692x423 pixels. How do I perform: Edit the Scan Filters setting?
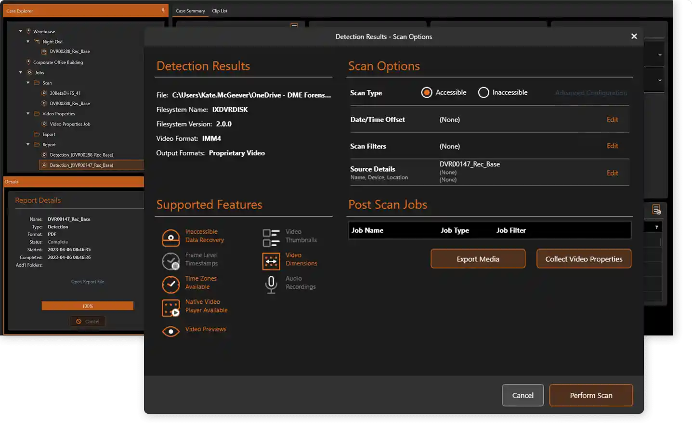point(612,146)
